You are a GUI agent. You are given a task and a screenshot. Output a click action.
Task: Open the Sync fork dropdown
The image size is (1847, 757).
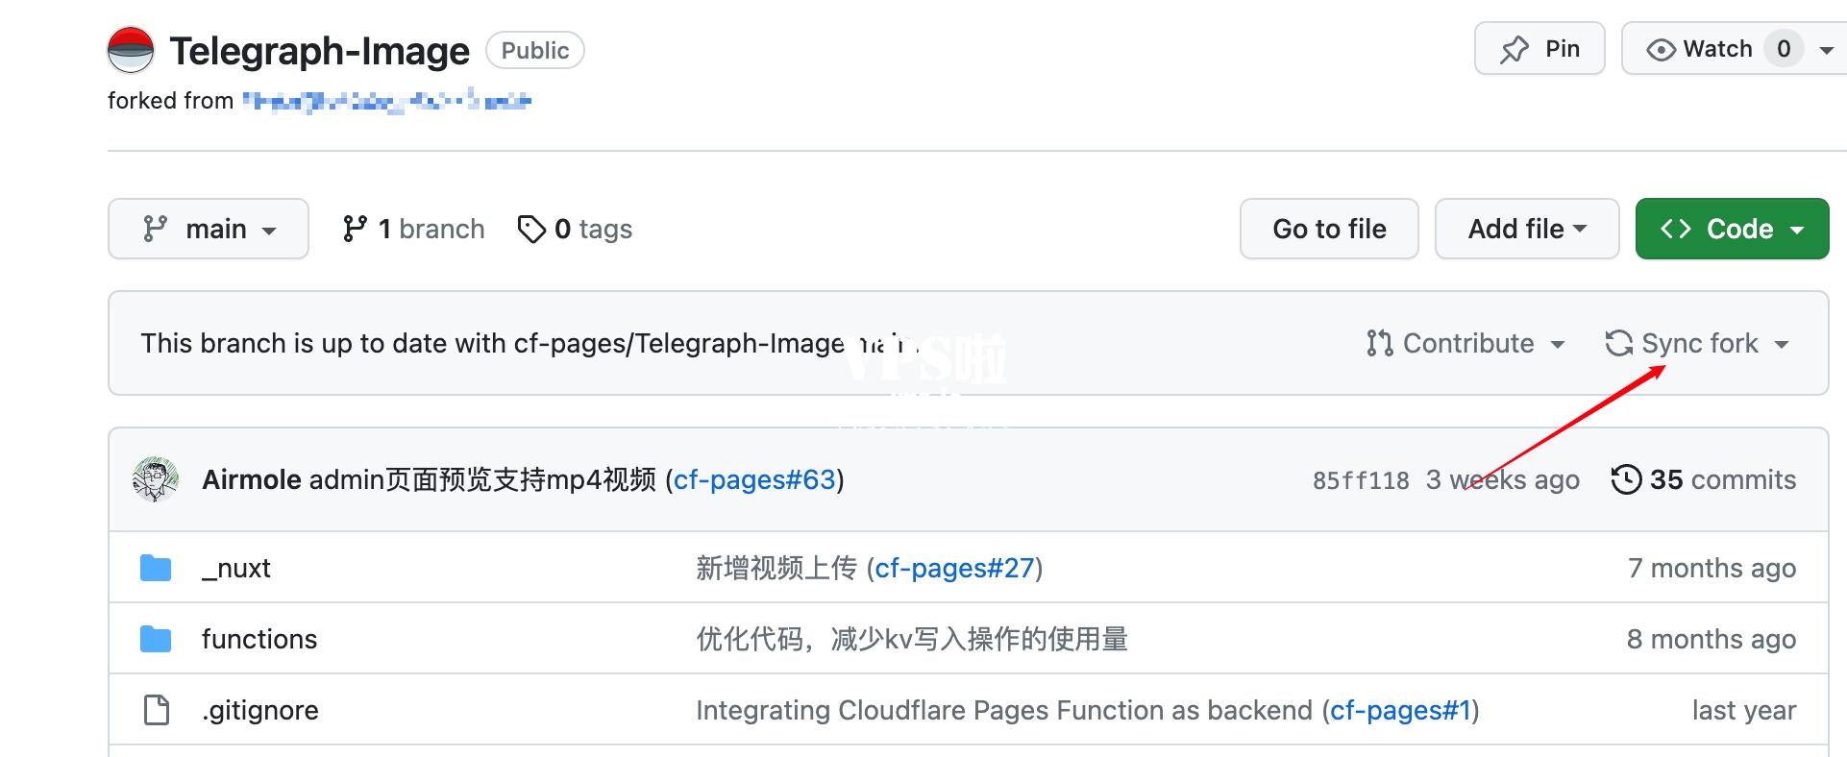[1697, 343]
